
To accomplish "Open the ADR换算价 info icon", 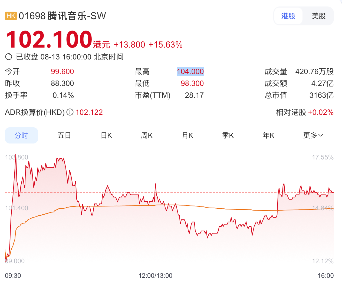I will (70, 112).
